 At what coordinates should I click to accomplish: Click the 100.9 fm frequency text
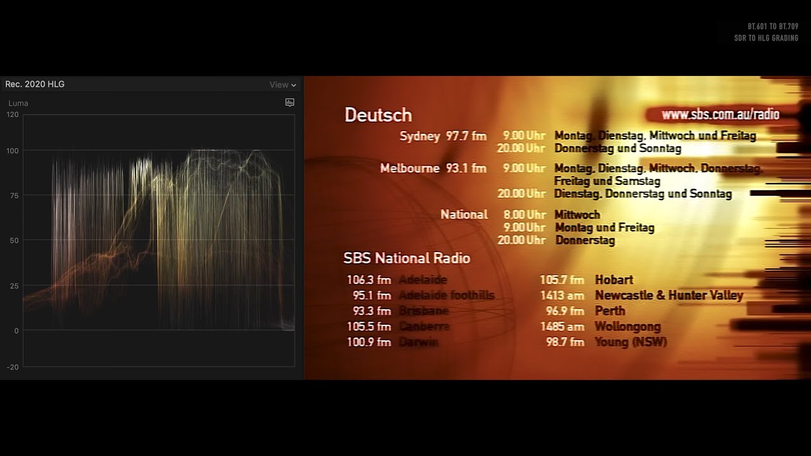(369, 342)
